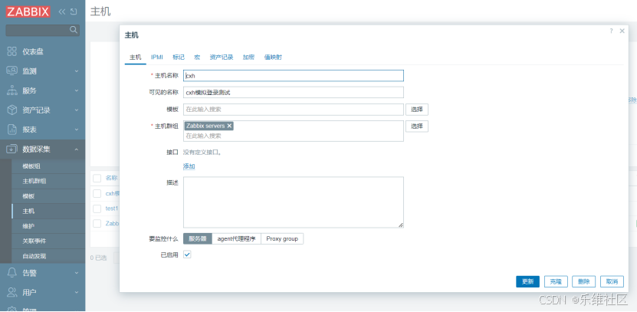Click the ZABBIX logo
Viewport: 637px width, 312px height.
coord(28,11)
